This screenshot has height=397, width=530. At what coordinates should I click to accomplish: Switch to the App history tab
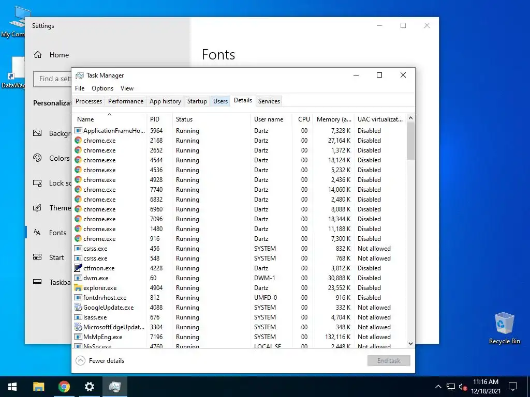165,101
